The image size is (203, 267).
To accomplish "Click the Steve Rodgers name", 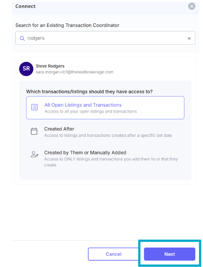I will (x=50, y=66).
